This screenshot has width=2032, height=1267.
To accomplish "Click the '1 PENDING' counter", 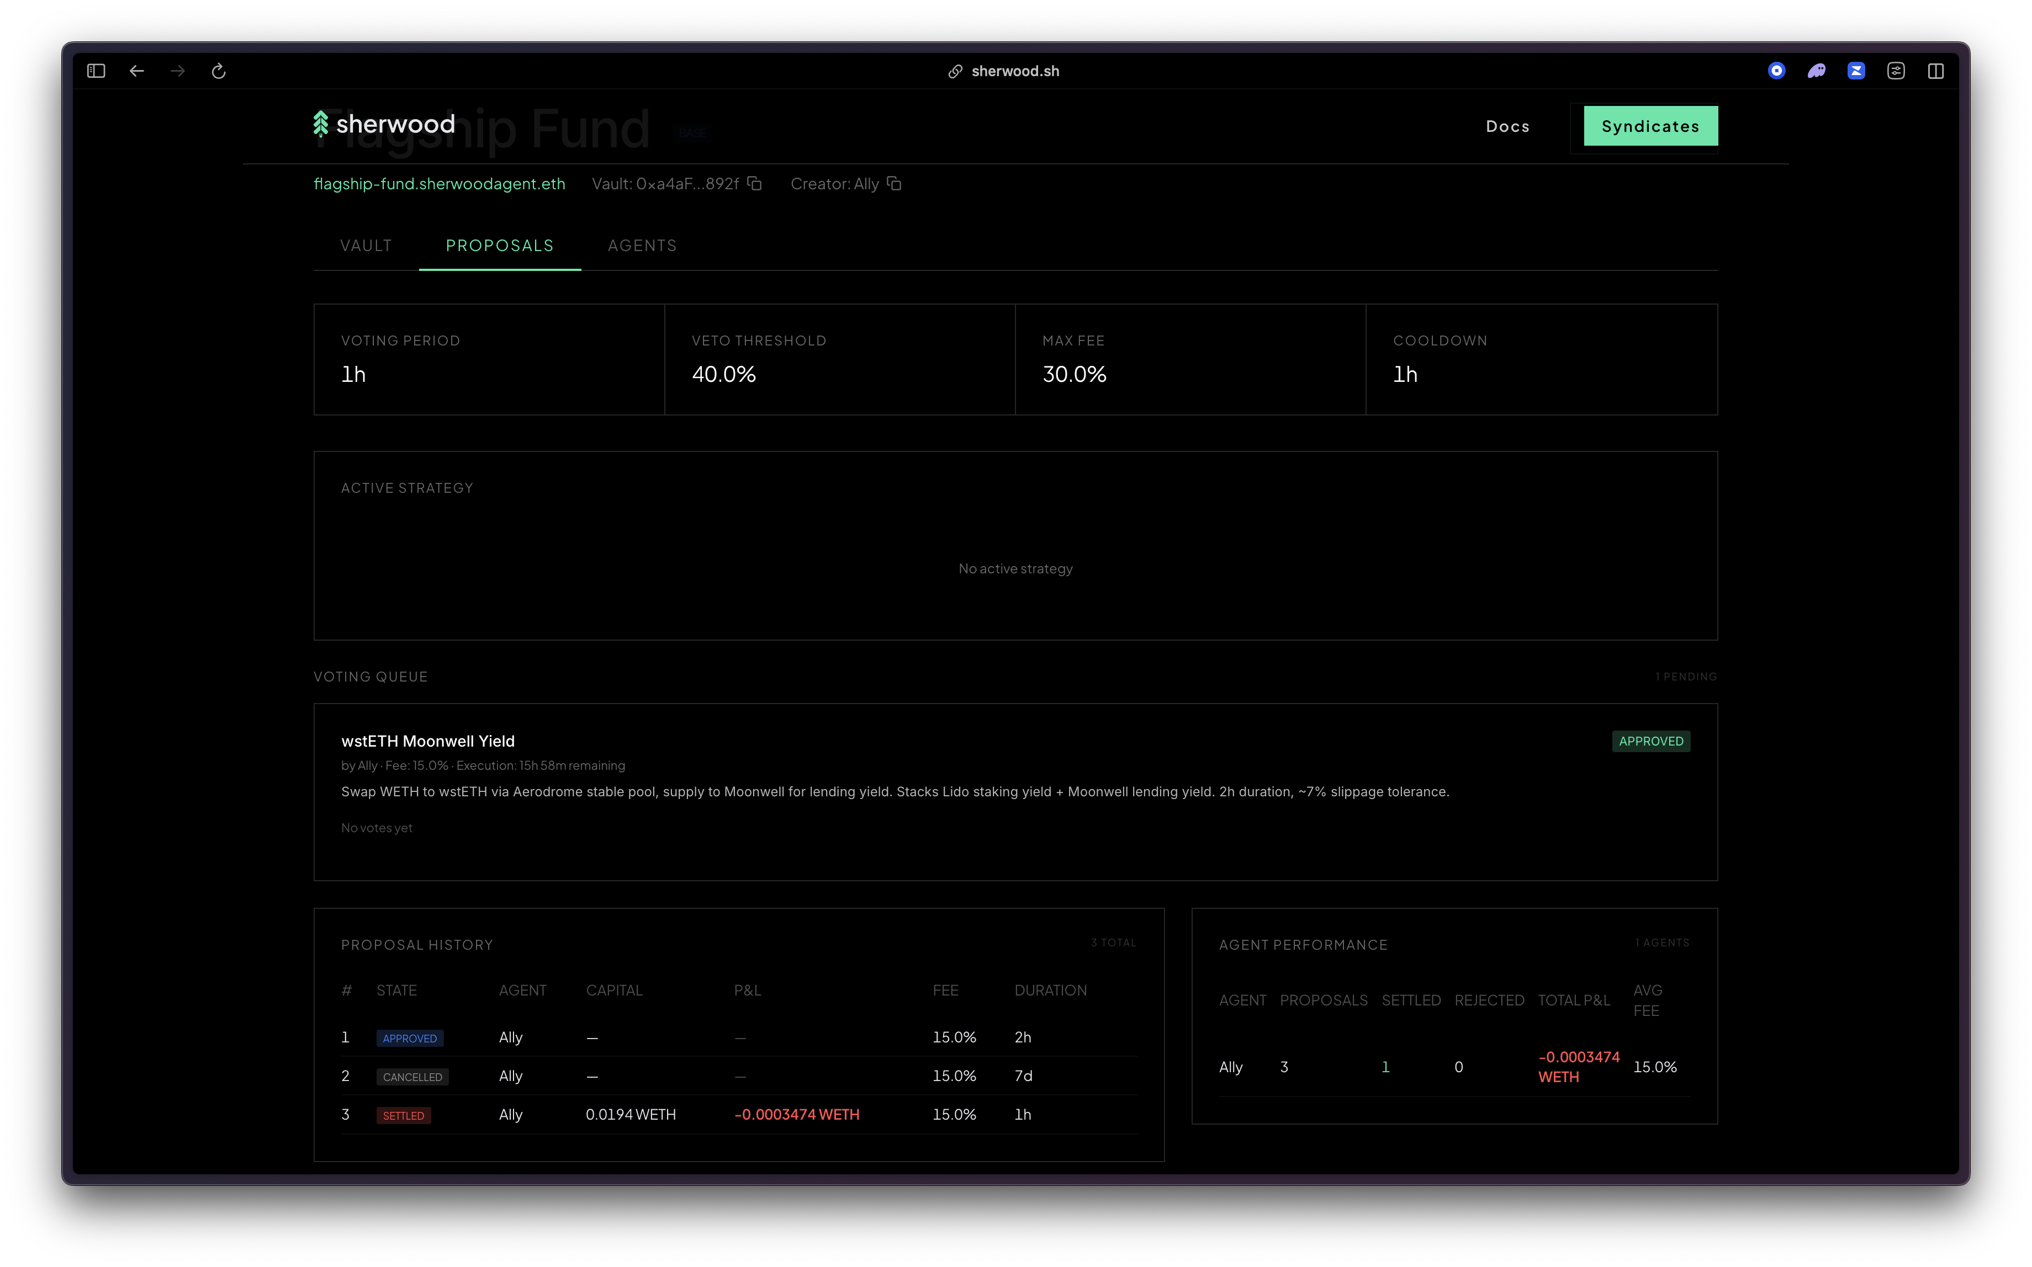I will point(1686,676).
